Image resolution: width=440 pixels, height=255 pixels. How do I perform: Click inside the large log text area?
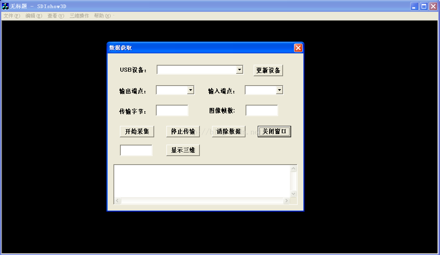coord(202,181)
